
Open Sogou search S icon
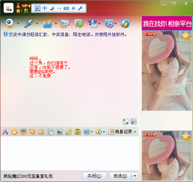[x=99, y=132]
